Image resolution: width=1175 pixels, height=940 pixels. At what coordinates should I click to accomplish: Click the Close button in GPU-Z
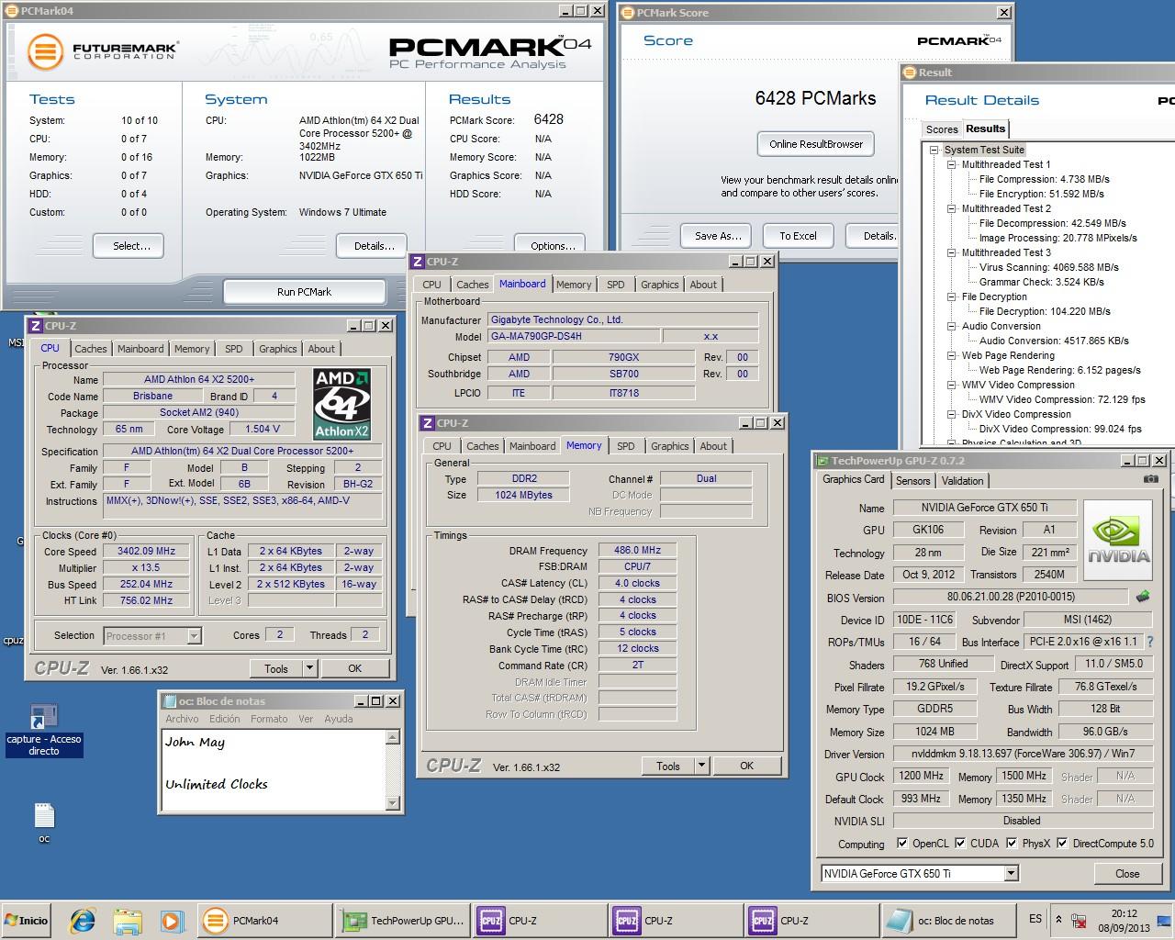pyautogui.click(x=1126, y=873)
